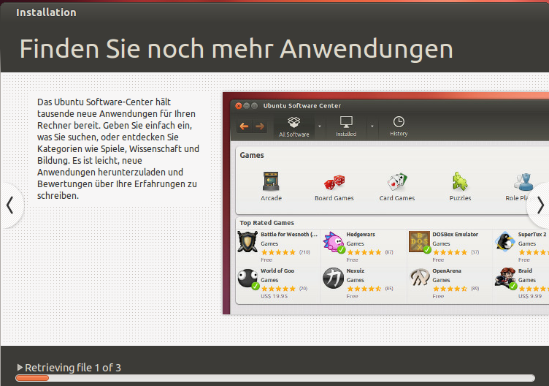The image size is (549, 386).
Task: Click the OpenArena game icon
Action: point(420,277)
